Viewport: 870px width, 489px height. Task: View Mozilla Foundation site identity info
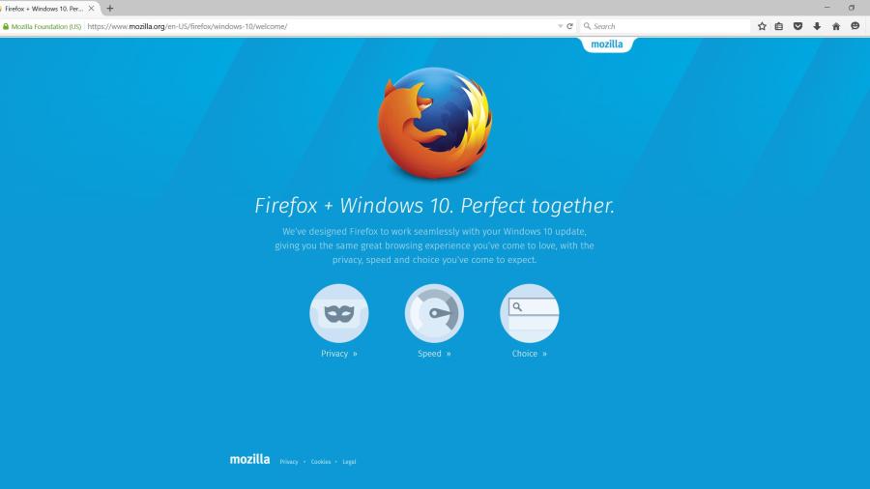(x=43, y=26)
